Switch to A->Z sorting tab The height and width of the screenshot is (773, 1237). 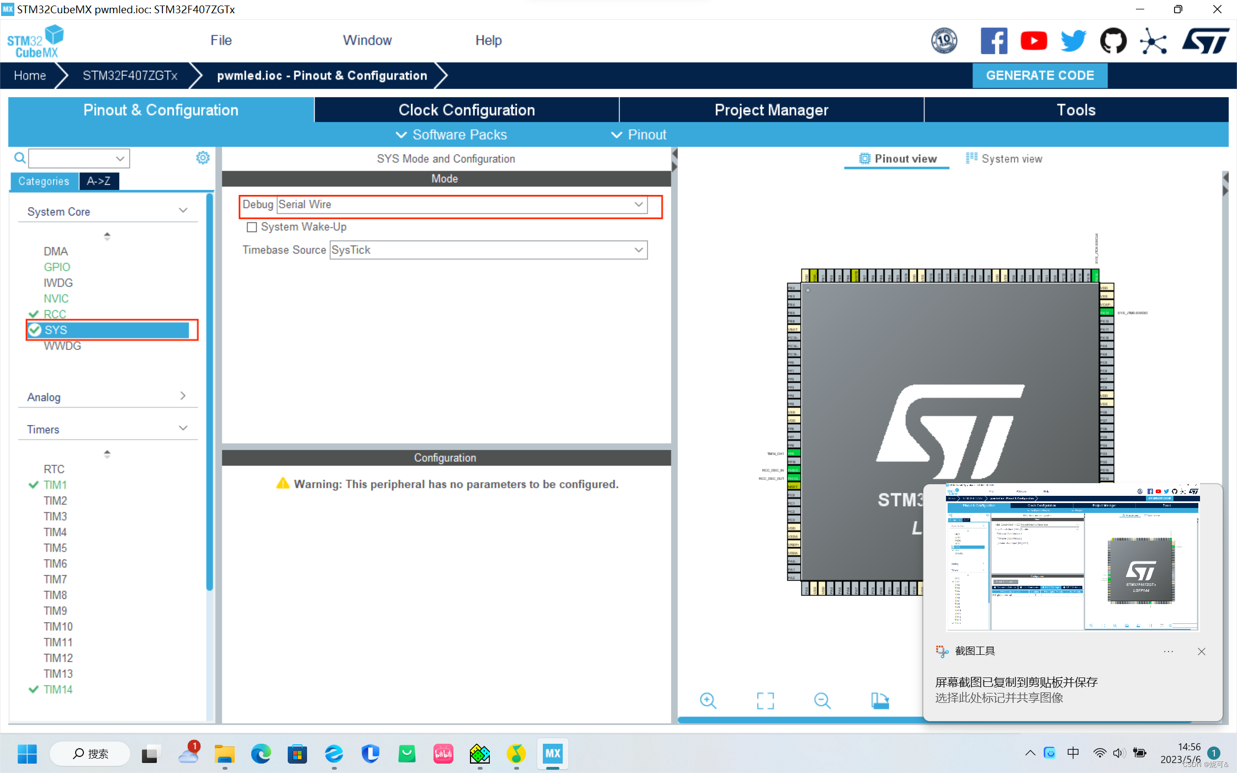tap(99, 181)
